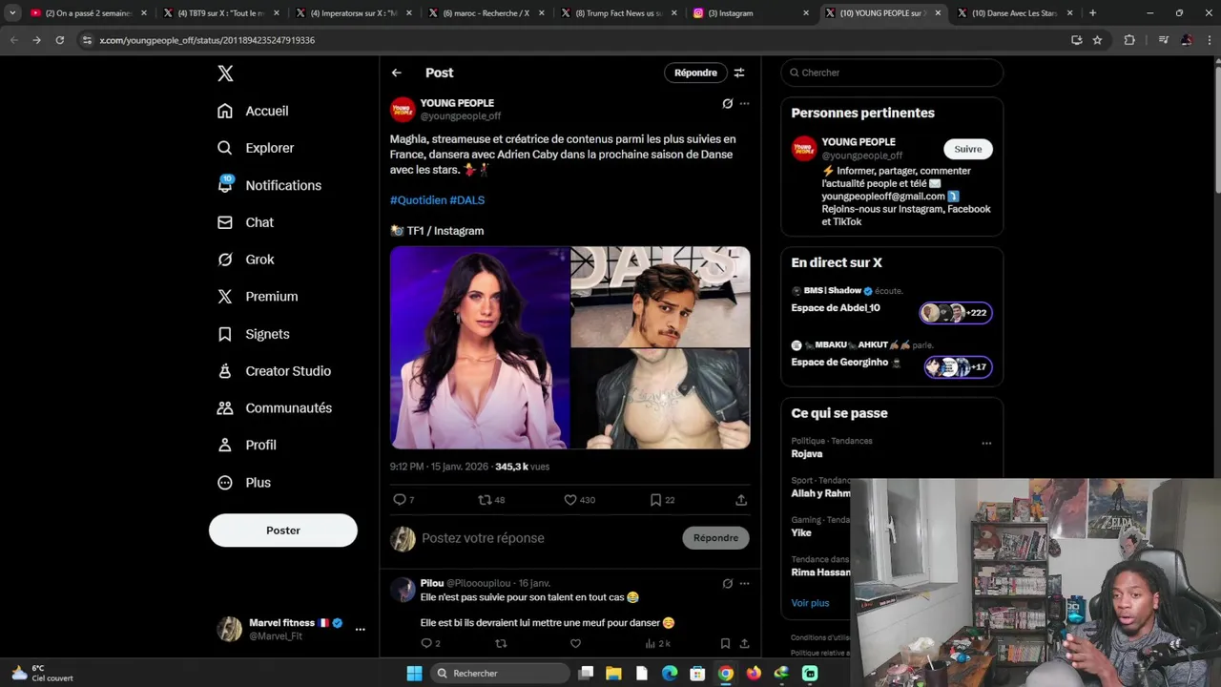Join Espace de Georginho live

892,357
